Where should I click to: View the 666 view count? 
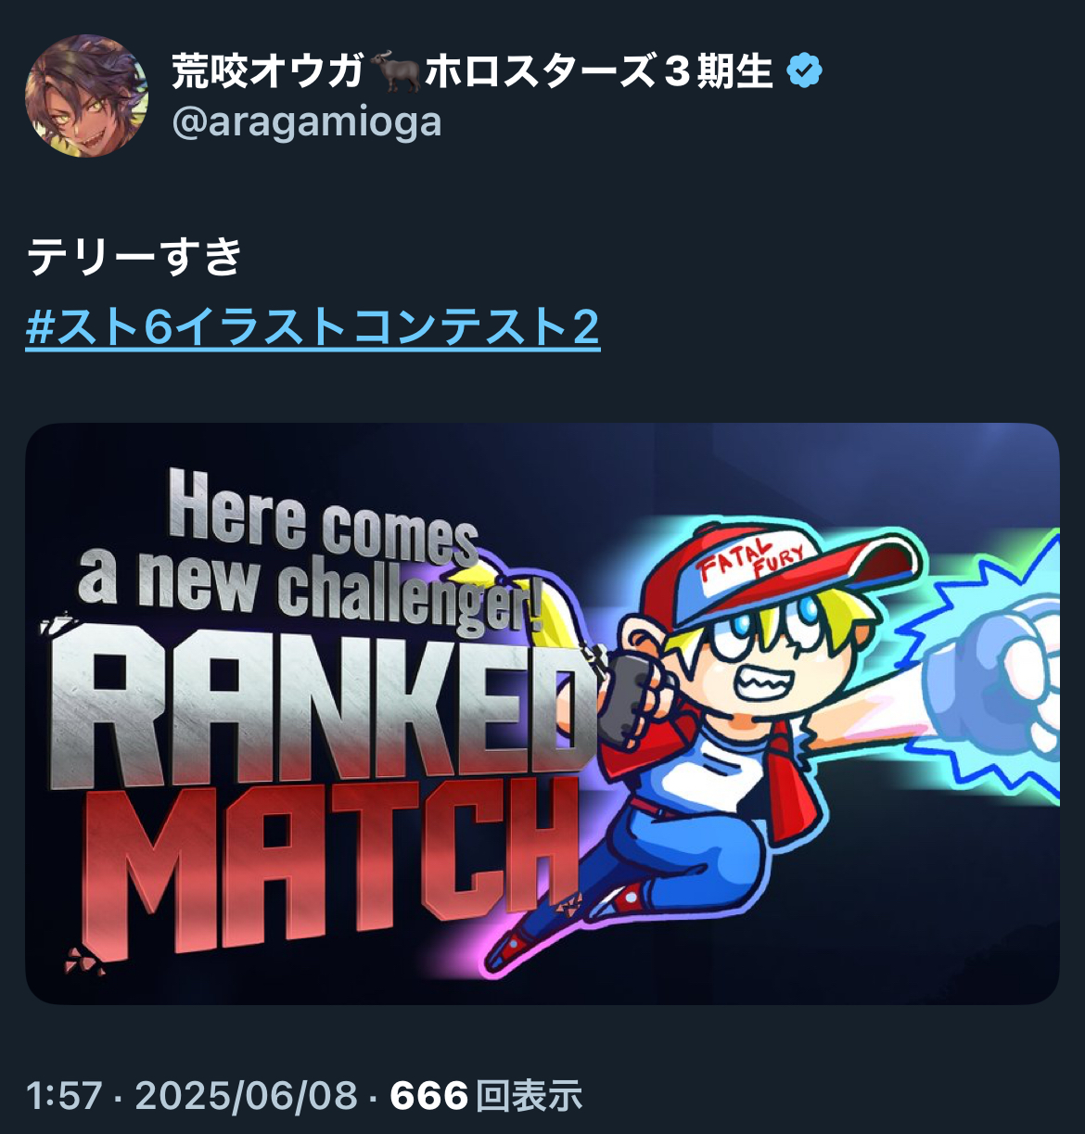click(x=429, y=1096)
